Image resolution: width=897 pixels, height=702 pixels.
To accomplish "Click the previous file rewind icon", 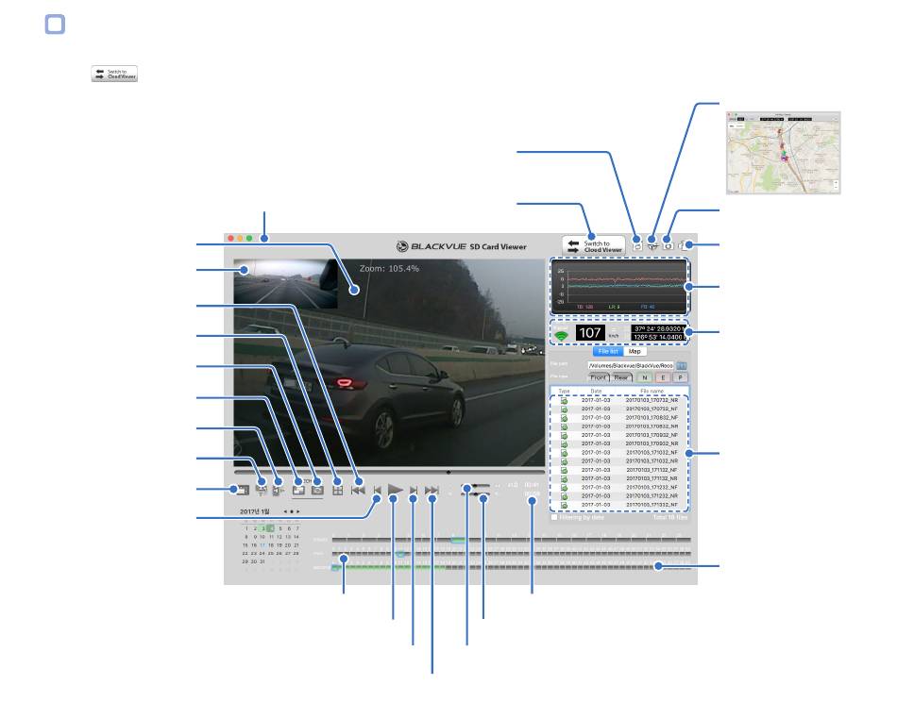I will point(358,490).
